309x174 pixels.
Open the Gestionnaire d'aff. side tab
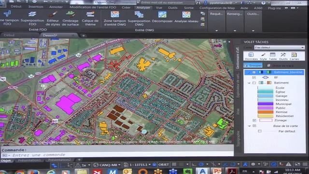point(237,58)
